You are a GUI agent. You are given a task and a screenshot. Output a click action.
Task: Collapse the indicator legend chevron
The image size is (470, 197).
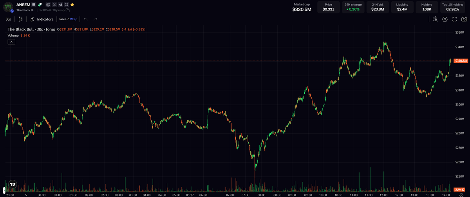coord(11,41)
